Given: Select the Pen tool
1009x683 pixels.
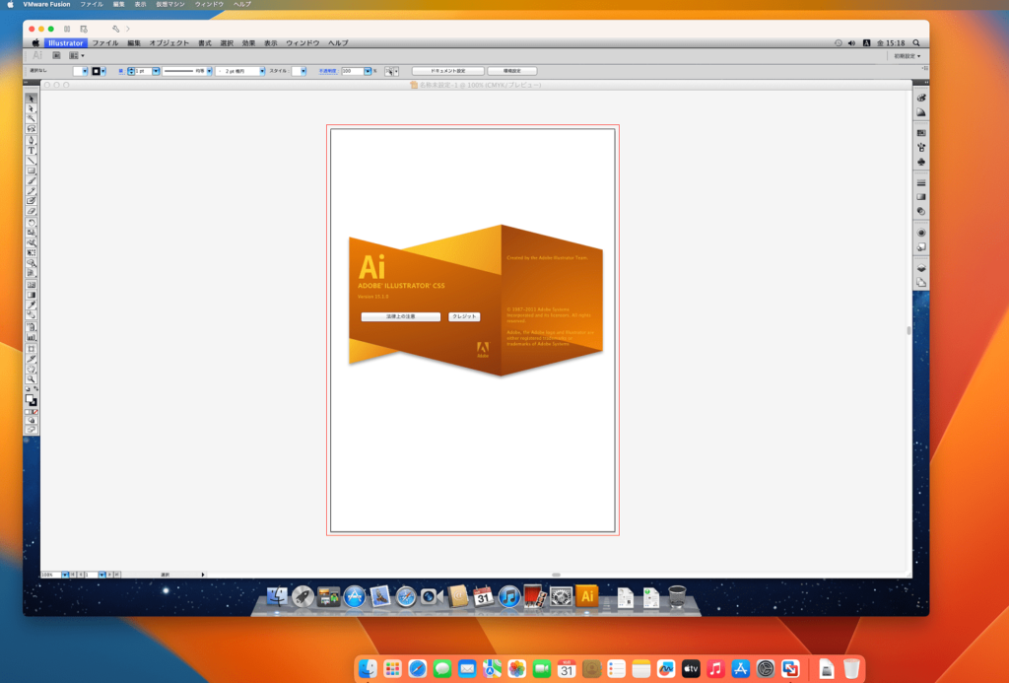Looking at the screenshot, I should (31, 140).
